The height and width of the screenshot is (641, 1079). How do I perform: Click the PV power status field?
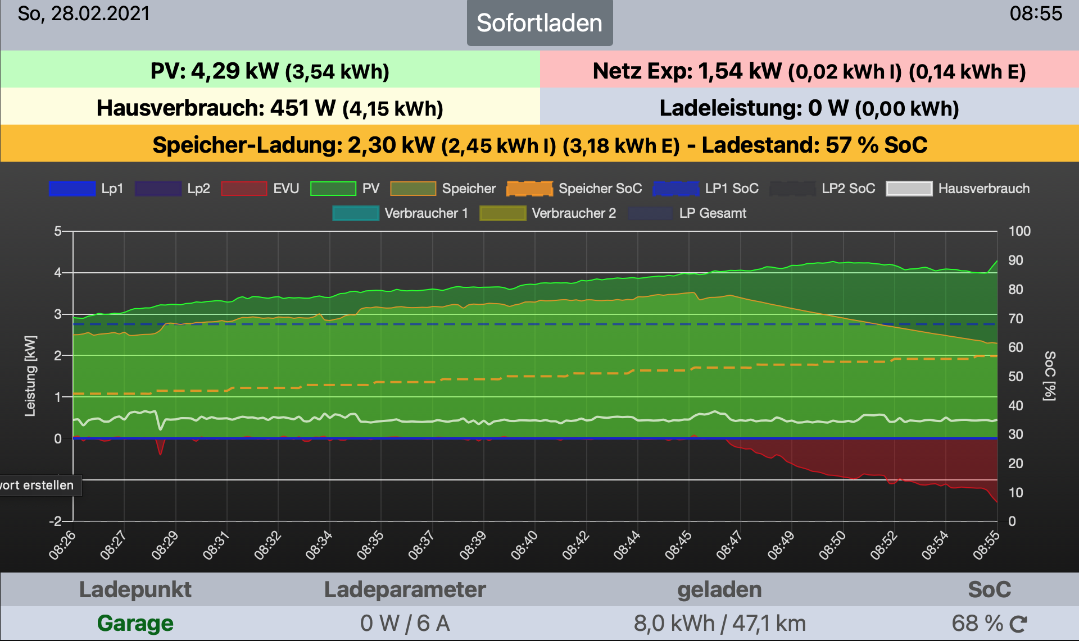270,71
